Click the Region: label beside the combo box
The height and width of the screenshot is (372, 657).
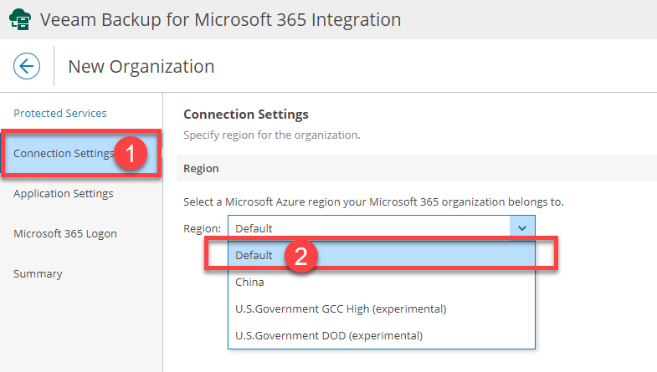point(203,228)
